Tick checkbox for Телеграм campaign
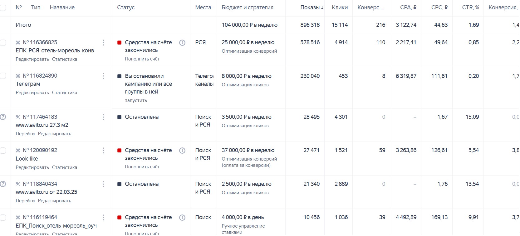Viewport: 520px width, 236px height. (3, 76)
